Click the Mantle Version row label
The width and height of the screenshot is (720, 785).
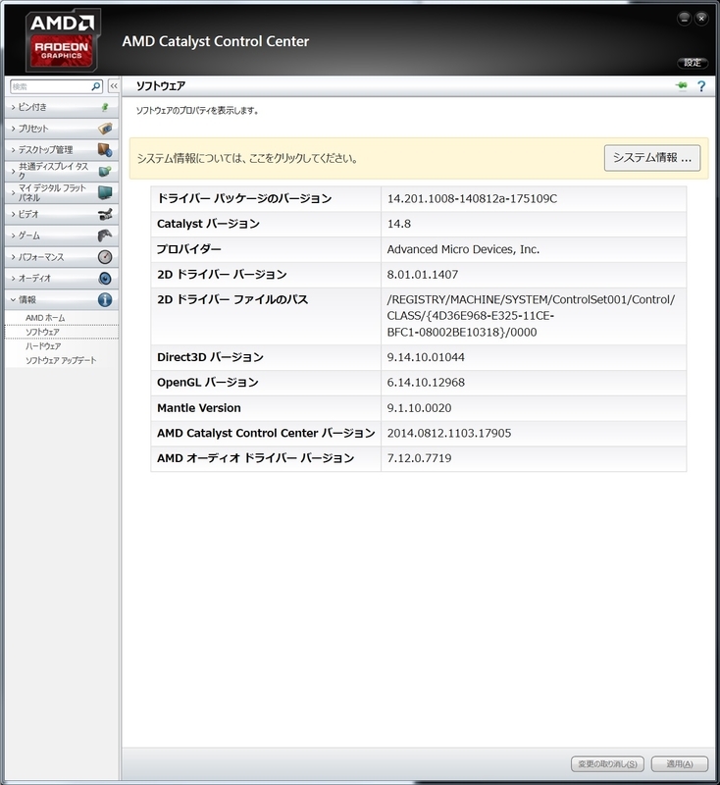click(199, 408)
